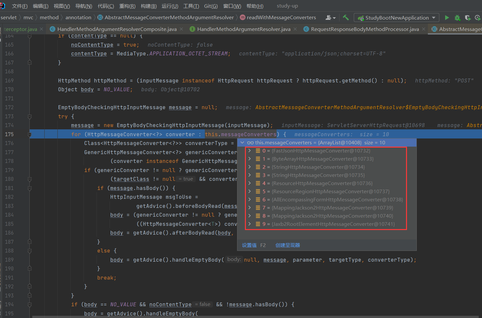Toggle the code fold marker at line 181 hasBody
Viewport: 482px width, 318px height.
30,188
